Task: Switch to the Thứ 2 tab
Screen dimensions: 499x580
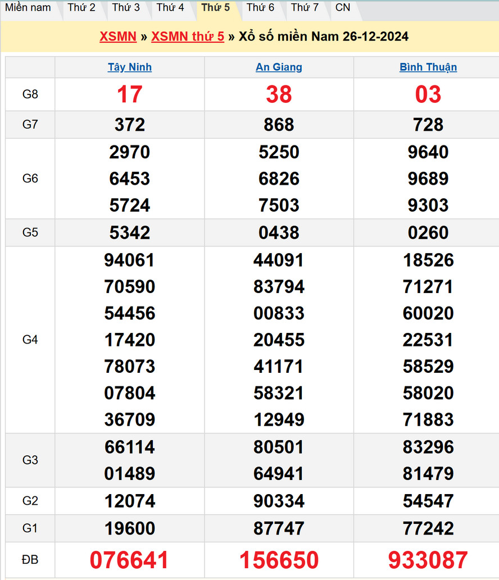Action: point(81,8)
